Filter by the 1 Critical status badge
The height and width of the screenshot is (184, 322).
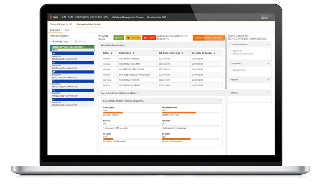pos(149,38)
